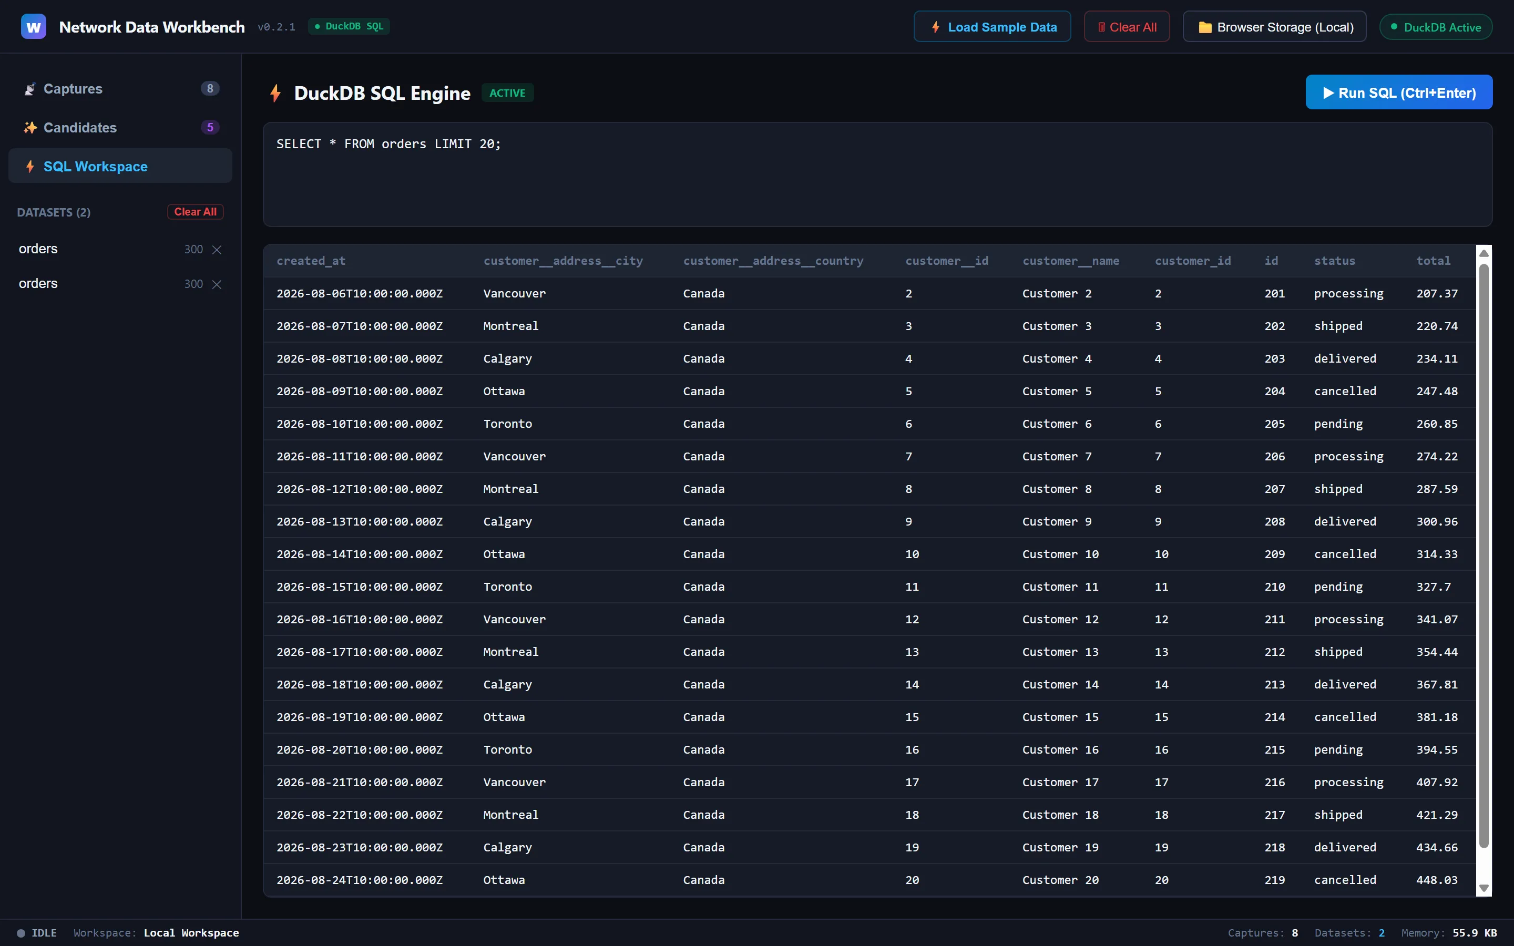This screenshot has height=946, width=1514.
Task: Select the SQL Workspace sidebar item
Action: tap(120, 167)
